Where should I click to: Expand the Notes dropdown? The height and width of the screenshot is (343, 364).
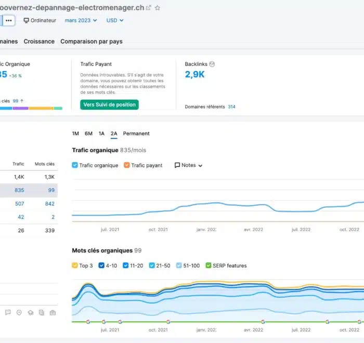(x=188, y=165)
